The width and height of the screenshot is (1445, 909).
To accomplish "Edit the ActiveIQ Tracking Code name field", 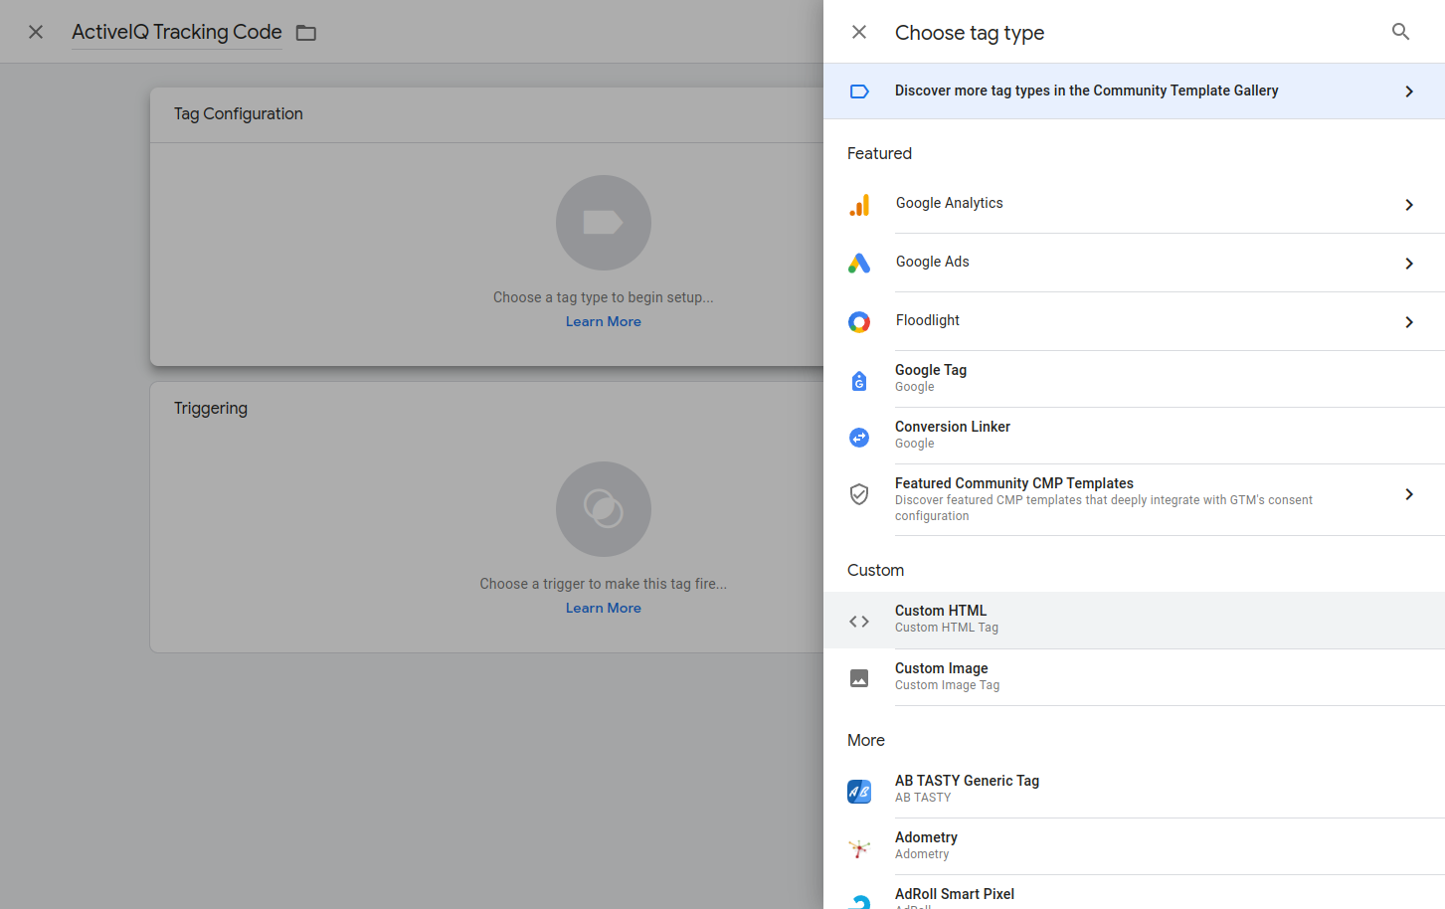I will [x=177, y=33].
